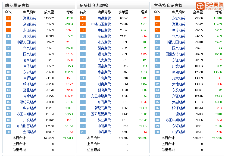This screenshot has width=225, height=156.
Task: Click total value 671229
Action: point(49,138)
